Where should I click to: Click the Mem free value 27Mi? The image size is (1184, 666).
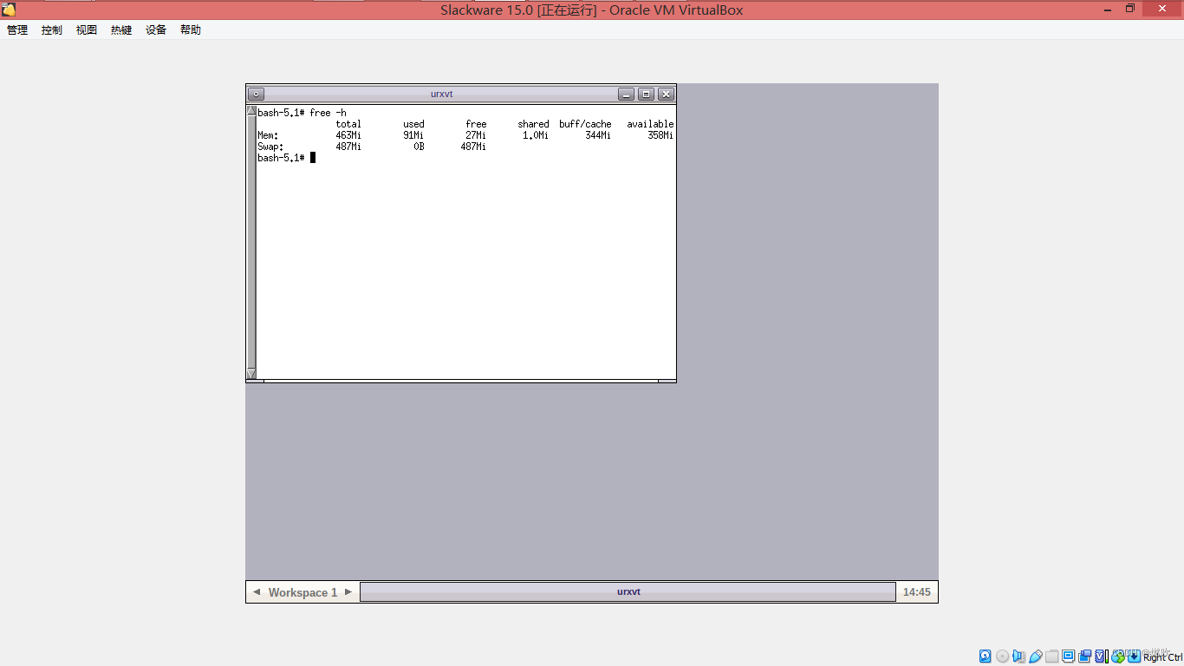point(476,135)
